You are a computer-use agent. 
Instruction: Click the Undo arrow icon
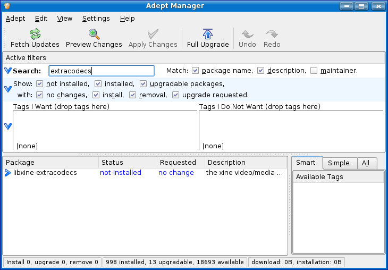(x=247, y=34)
